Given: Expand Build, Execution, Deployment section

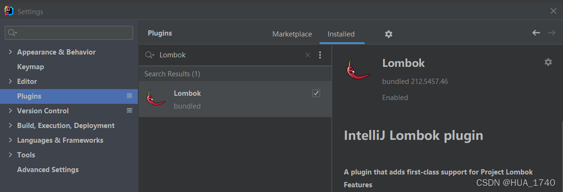Looking at the screenshot, I should coord(10,126).
